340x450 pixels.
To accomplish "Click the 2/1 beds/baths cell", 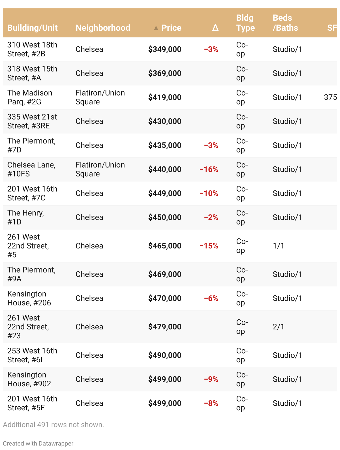I will [x=278, y=327].
